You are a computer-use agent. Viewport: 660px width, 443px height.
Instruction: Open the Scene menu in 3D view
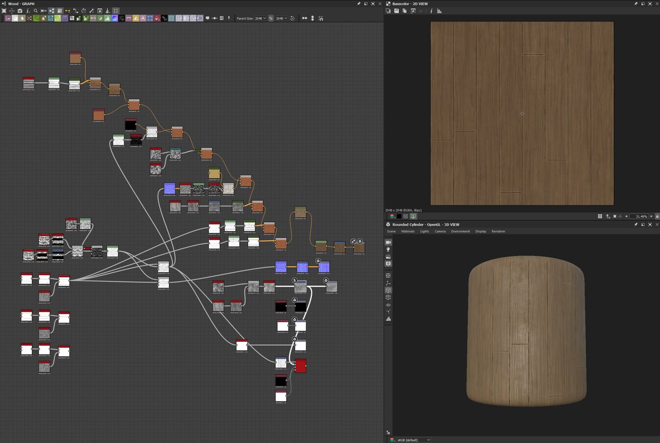tap(392, 231)
